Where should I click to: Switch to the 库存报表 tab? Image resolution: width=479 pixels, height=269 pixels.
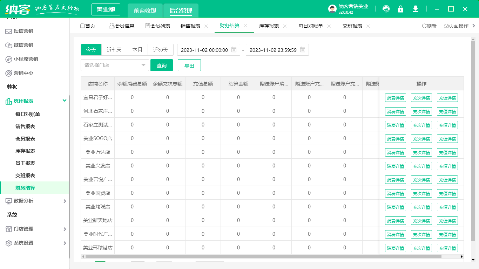(x=269, y=26)
